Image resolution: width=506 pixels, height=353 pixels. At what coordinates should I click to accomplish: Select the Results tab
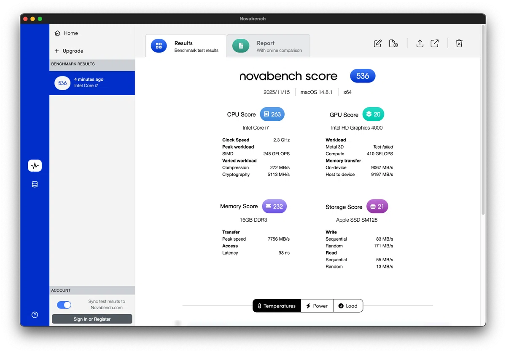(x=186, y=46)
